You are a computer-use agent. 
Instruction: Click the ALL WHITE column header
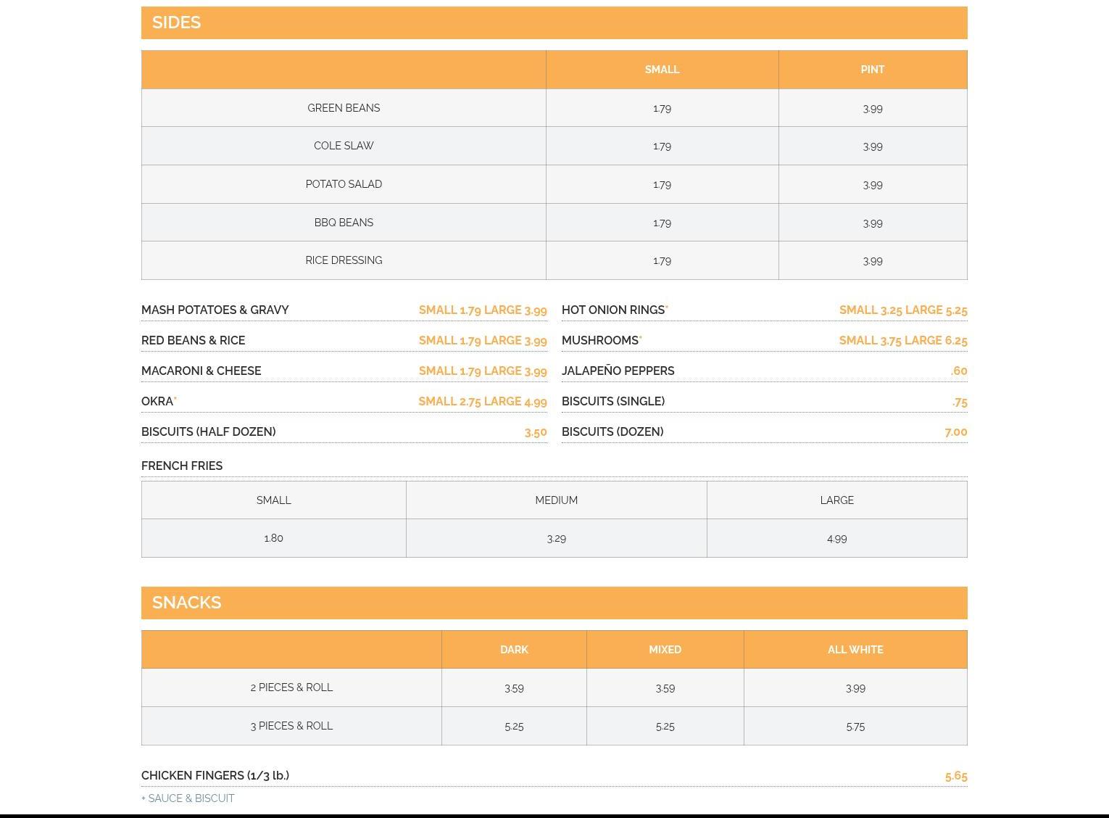855,650
